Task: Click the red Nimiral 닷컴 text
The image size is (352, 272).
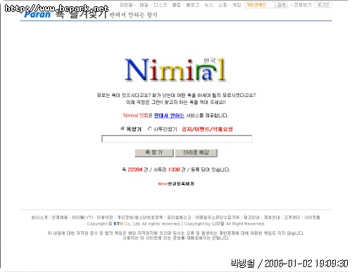Action: (135, 115)
